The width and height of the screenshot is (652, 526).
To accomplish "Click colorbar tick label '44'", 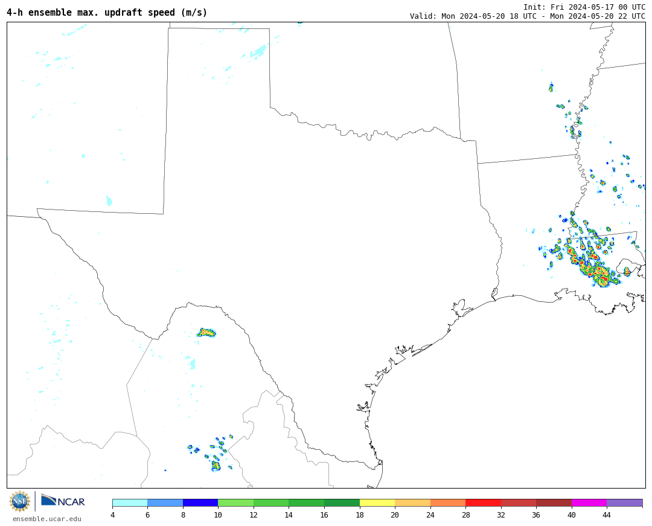I will pyautogui.click(x=607, y=515).
